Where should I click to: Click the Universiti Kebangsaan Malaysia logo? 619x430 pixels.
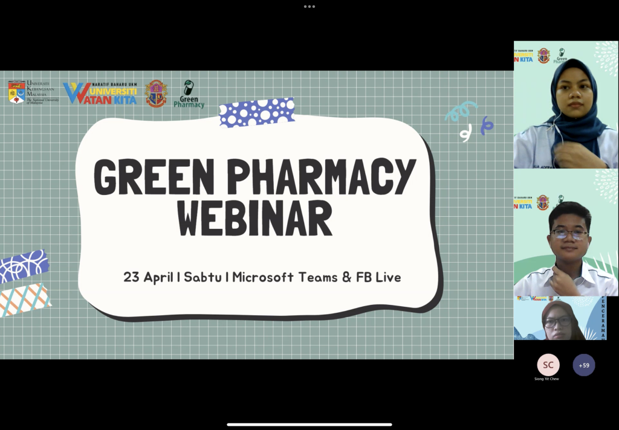[33, 92]
